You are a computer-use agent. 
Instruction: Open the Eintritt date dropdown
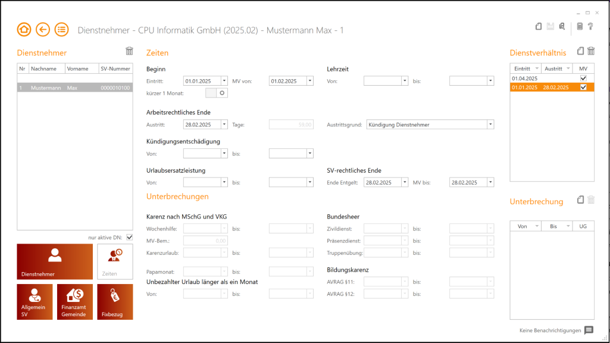pos(224,81)
